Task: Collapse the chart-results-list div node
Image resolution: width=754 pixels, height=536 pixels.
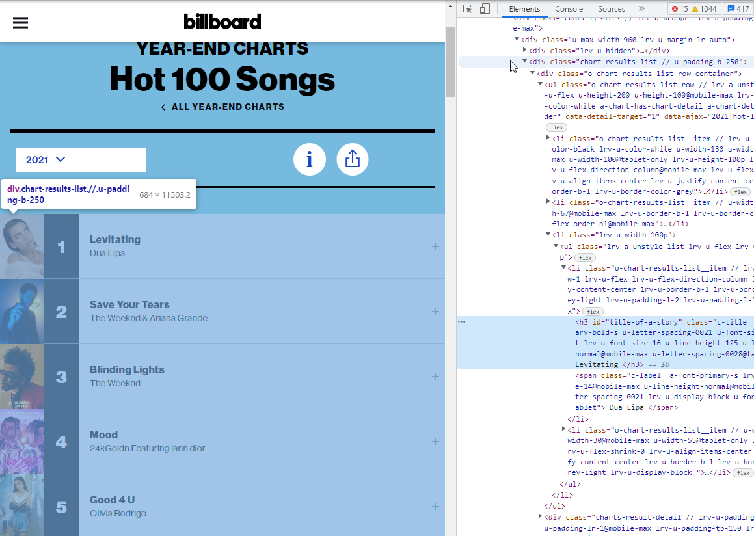Action: (525, 61)
